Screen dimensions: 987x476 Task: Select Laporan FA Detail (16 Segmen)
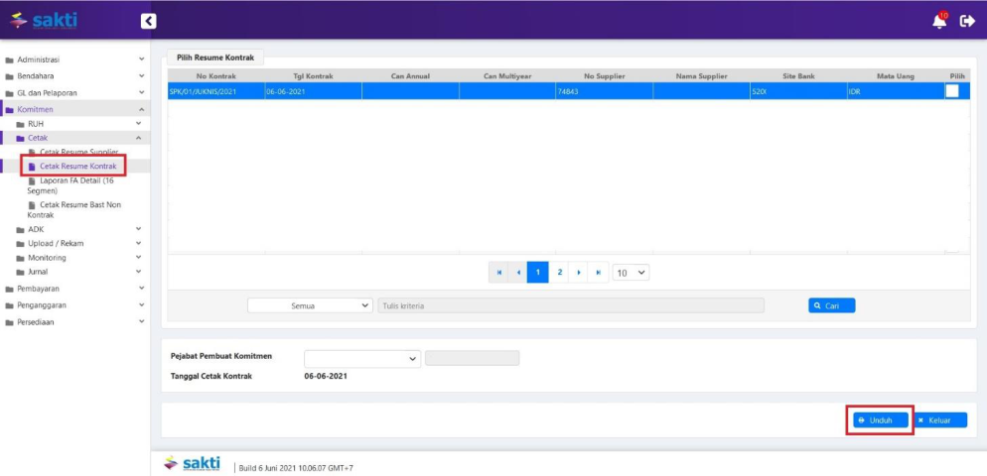tap(71, 185)
